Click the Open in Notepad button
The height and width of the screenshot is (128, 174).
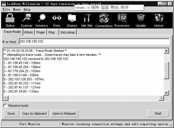coord(64,113)
